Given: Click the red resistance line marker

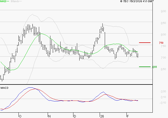Looking at the screenshot, I should (145, 43).
